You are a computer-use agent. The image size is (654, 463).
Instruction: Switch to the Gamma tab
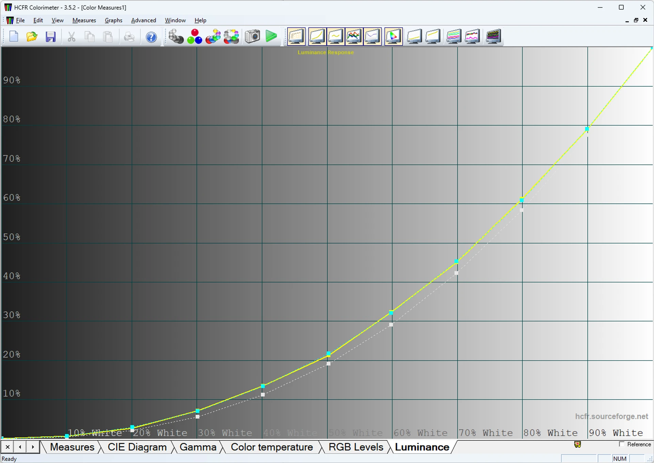click(x=198, y=447)
